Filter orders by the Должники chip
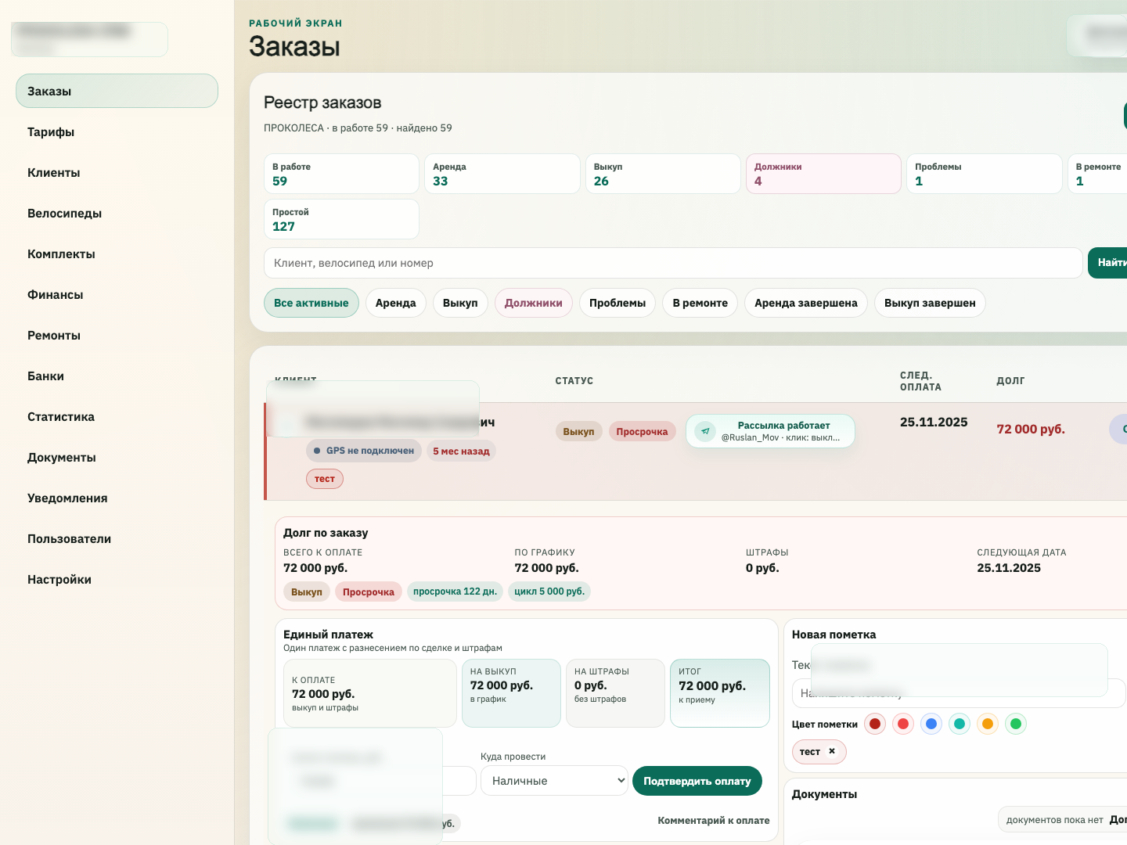Screen dimensions: 1127x845 point(534,303)
